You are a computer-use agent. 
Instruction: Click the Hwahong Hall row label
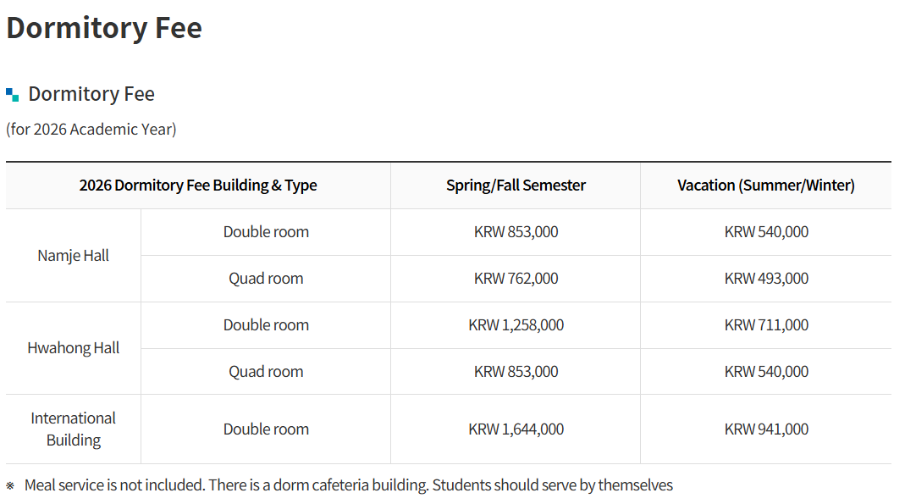pyautogui.click(x=74, y=348)
